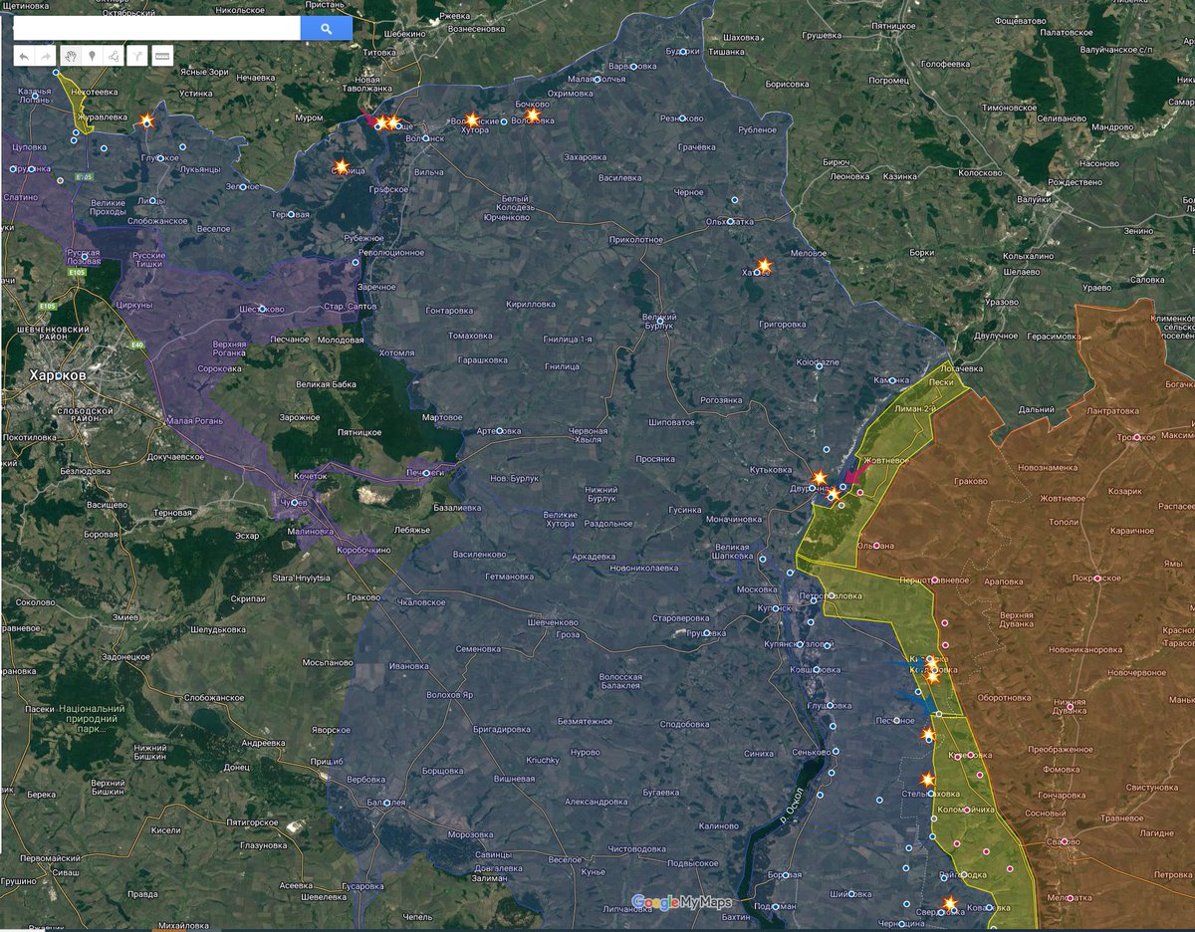The height and width of the screenshot is (932, 1195).
Task: Click the red arrow left of Волчанск
Action: [367, 120]
